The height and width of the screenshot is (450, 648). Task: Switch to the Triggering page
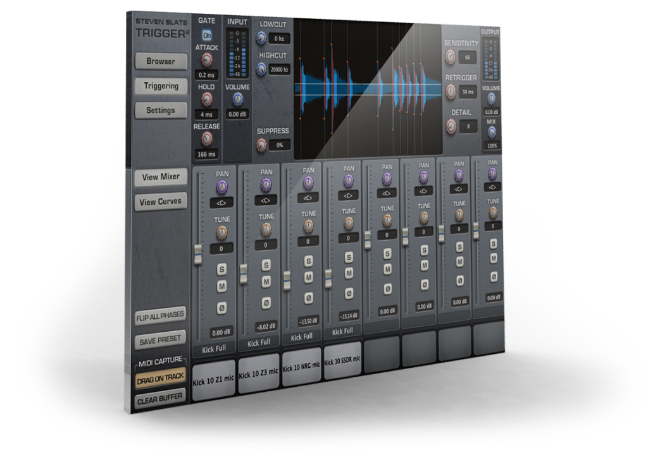[x=161, y=86]
